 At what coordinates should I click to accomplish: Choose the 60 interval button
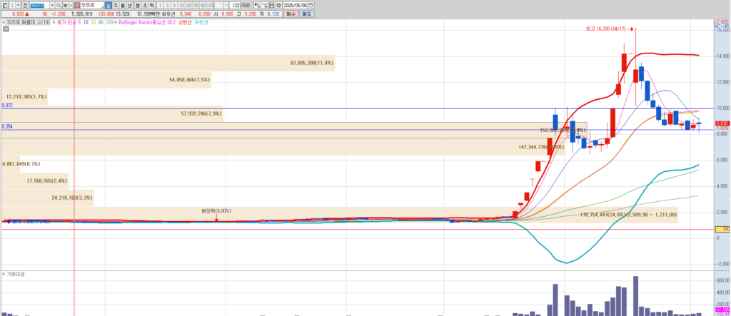203,5
